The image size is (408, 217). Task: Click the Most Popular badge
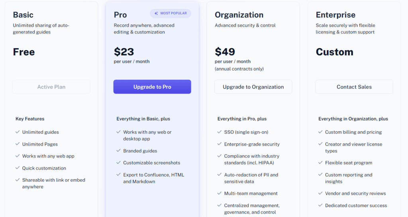coord(171,14)
